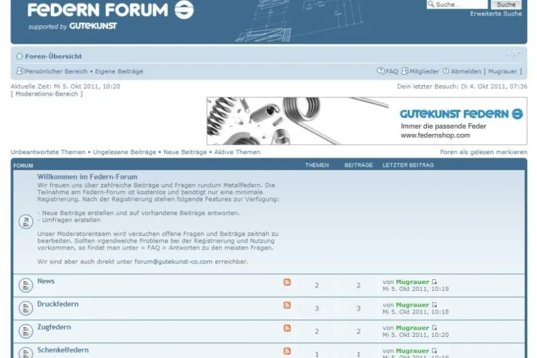Click the Mitglieder people icon
The image size is (537, 358).
point(405,71)
